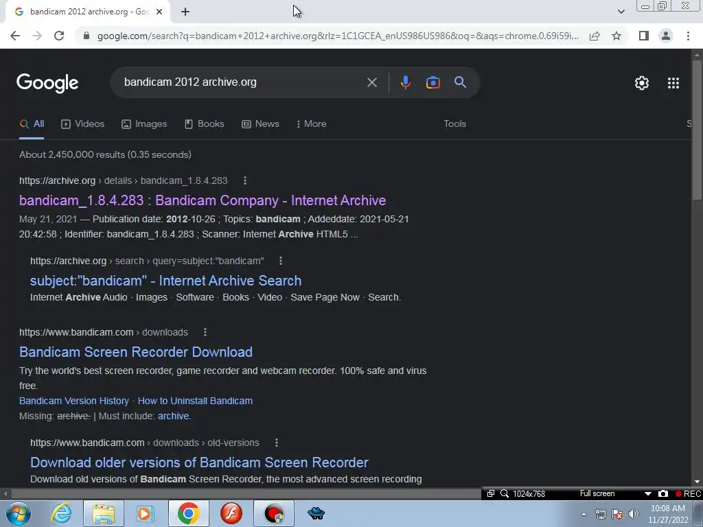
Task: Click the Must include archive link
Action: [x=174, y=417]
